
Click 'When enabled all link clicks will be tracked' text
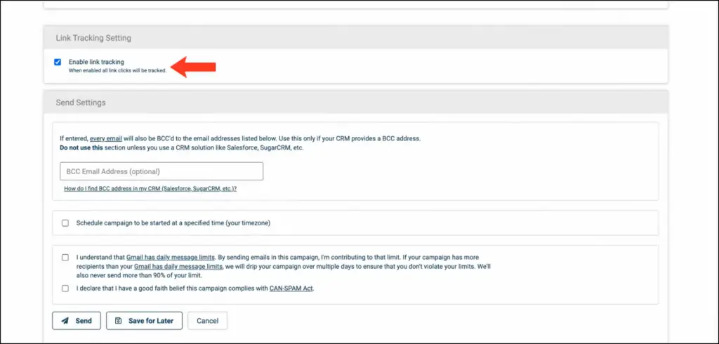(117, 71)
